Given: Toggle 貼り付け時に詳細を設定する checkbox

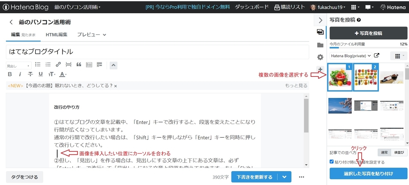Looking at the screenshot, I should click(332, 162).
